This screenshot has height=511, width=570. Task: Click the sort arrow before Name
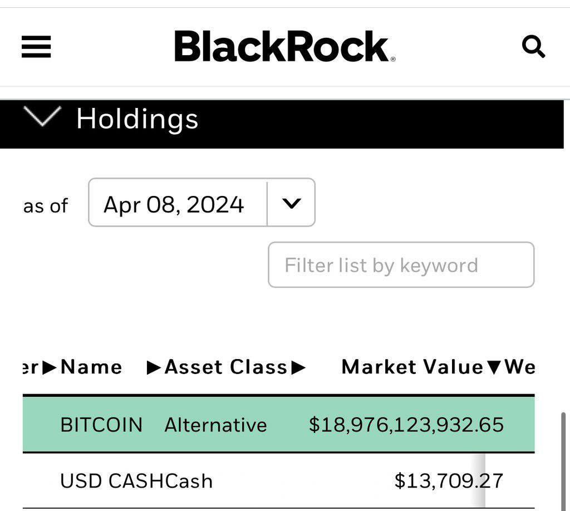(50, 367)
